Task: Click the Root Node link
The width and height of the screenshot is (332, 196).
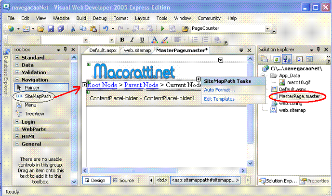Action: point(102,85)
